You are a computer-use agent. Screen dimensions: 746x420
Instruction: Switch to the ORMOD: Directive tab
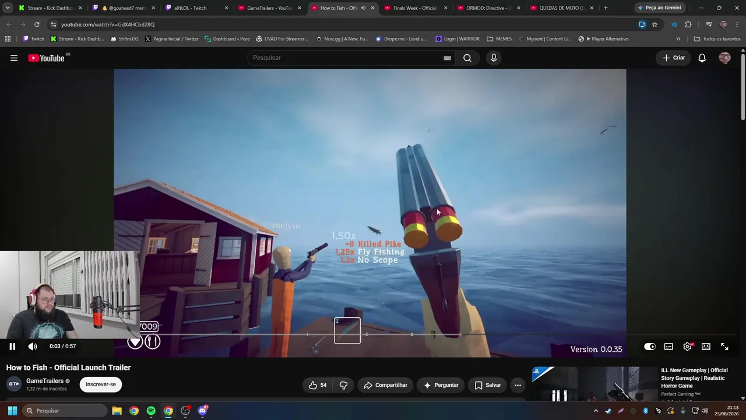488,8
